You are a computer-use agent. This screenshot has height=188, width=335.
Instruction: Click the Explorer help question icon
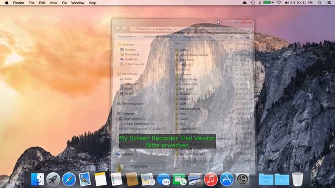pyautogui.click(x=248, y=37)
